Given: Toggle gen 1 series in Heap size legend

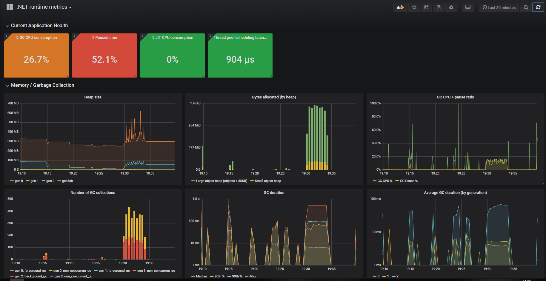Looking at the screenshot, I should pyautogui.click(x=34, y=181).
